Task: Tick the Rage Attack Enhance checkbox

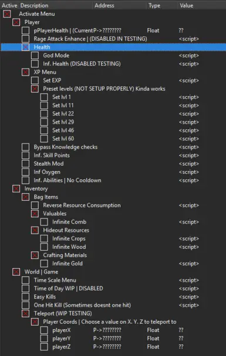Action: pyautogui.click(x=25, y=39)
